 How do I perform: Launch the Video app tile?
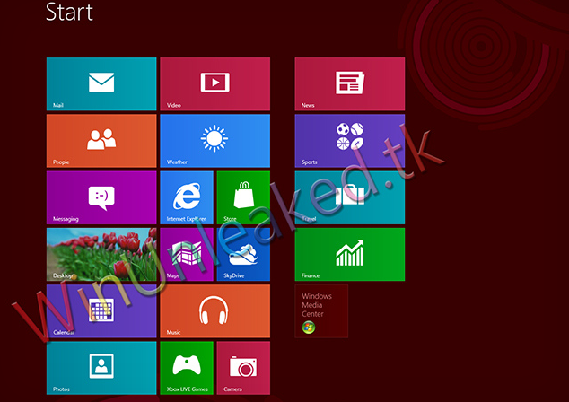(x=214, y=83)
